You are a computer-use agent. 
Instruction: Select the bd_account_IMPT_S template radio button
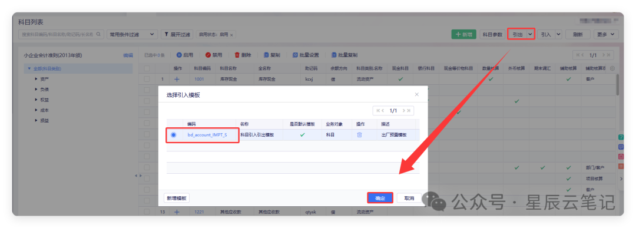(x=174, y=135)
